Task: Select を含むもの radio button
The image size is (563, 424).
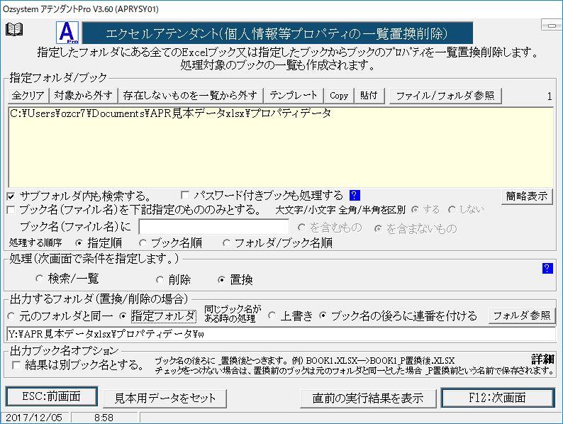Action: coord(302,228)
